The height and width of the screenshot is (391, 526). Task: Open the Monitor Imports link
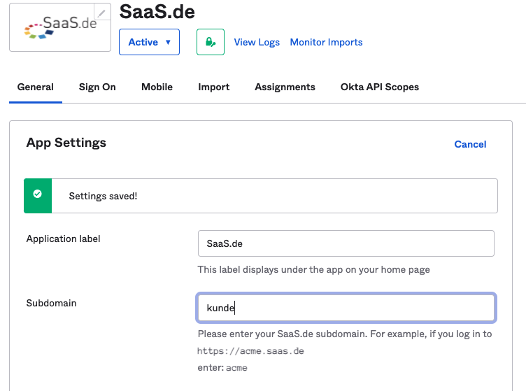click(326, 42)
